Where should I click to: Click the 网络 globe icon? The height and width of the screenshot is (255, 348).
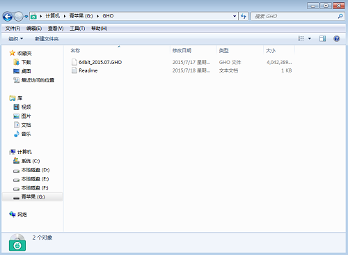coord(13,214)
